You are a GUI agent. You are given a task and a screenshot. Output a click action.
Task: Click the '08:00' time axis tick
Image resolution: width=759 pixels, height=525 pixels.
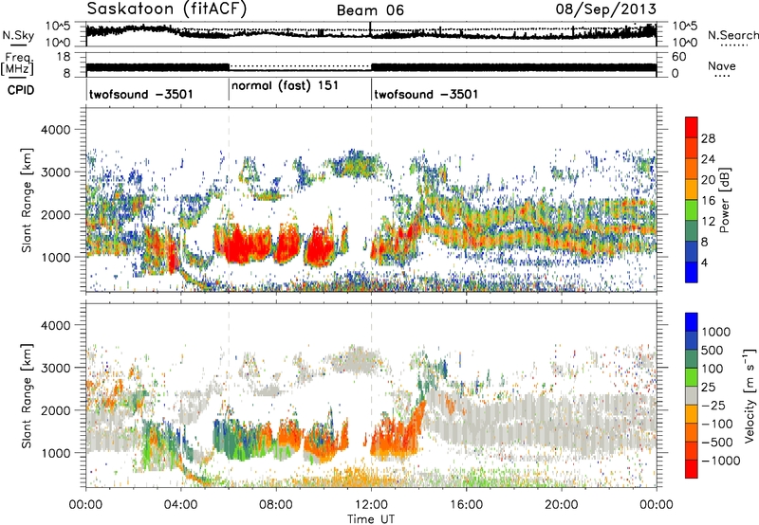point(276,505)
